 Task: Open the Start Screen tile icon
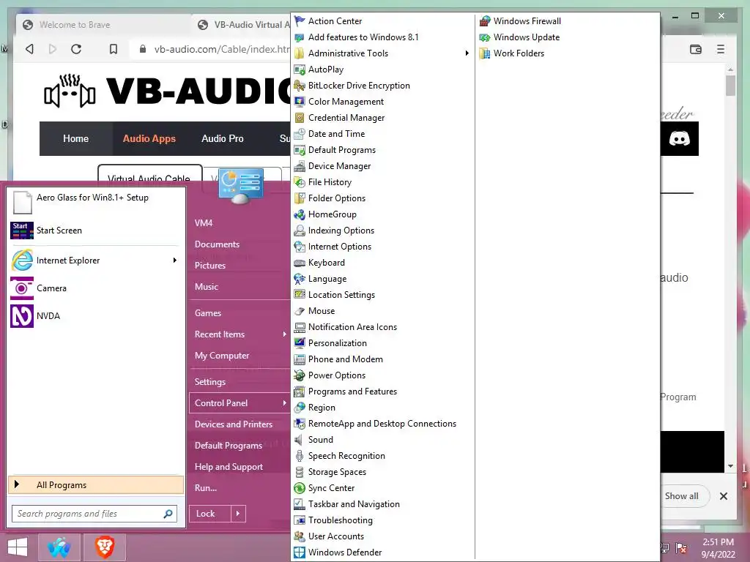pos(22,231)
